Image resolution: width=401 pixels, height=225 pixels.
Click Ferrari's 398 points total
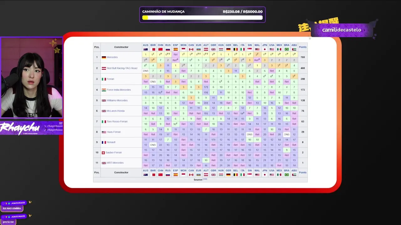click(303, 79)
